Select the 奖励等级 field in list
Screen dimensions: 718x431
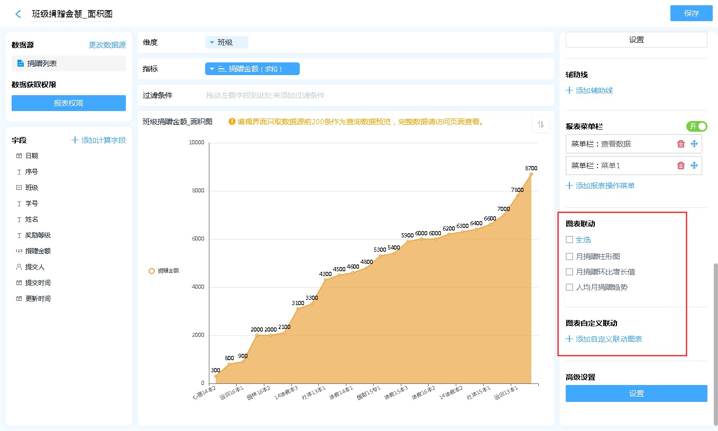click(38, 235)
